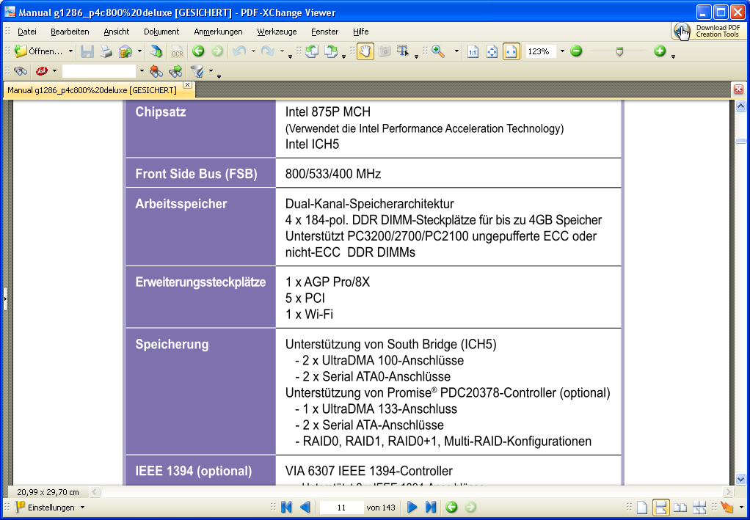The height and width of the screenshot is (520, 750).
Task: Close the document tab with small X
Action: pyautogui.click(x=188, y=84)
